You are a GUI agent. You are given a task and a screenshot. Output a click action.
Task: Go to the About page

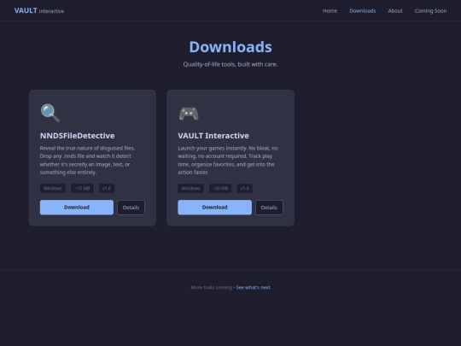(x=395, y=11)
